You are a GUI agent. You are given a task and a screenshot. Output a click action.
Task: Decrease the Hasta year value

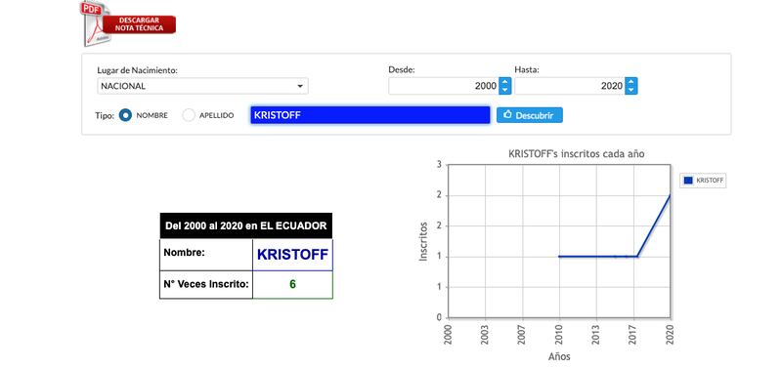pos(631,90)
